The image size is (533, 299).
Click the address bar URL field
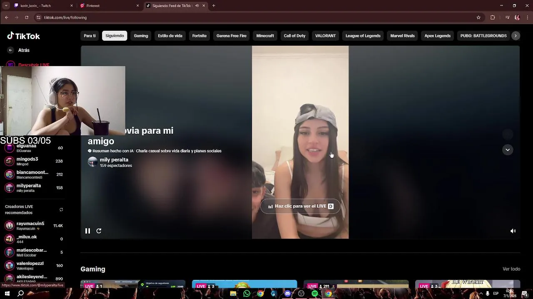click(254, 17)
